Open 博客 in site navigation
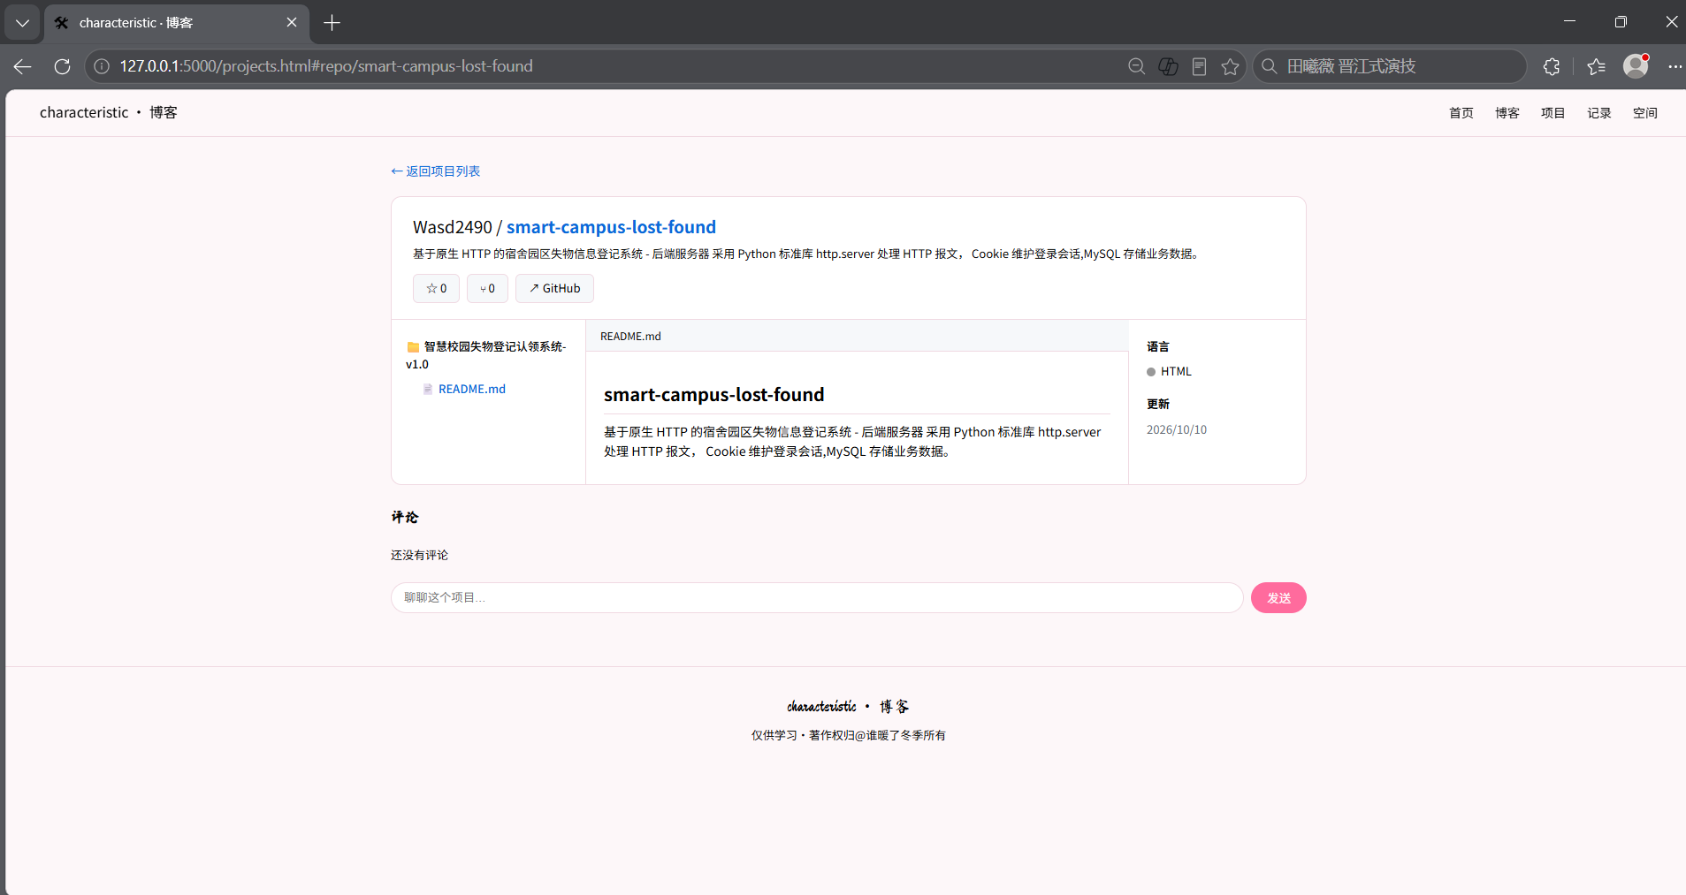This screenshot has width=1686, height=895. click(x=1507, y=113)
